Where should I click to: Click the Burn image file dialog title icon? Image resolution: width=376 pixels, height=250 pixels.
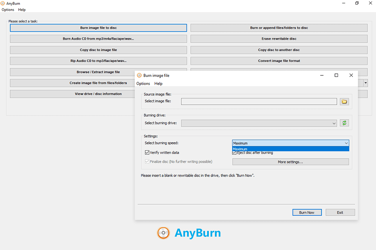tap(139, 75)
